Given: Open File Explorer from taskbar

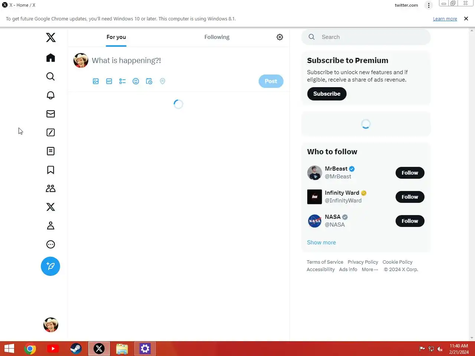Looking at the screenshot, I should pos(122,349).
